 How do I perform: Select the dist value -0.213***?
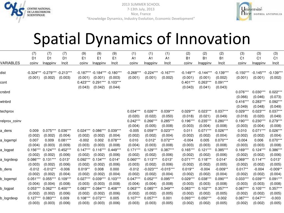click(65, 73)
